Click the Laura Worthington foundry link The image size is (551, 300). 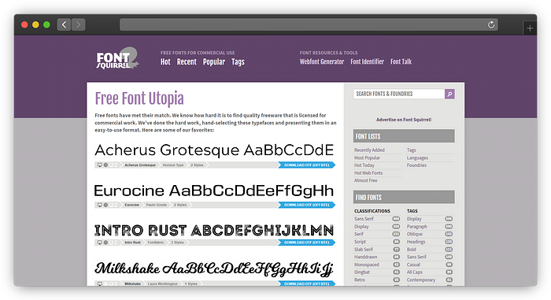coord(163,283)
